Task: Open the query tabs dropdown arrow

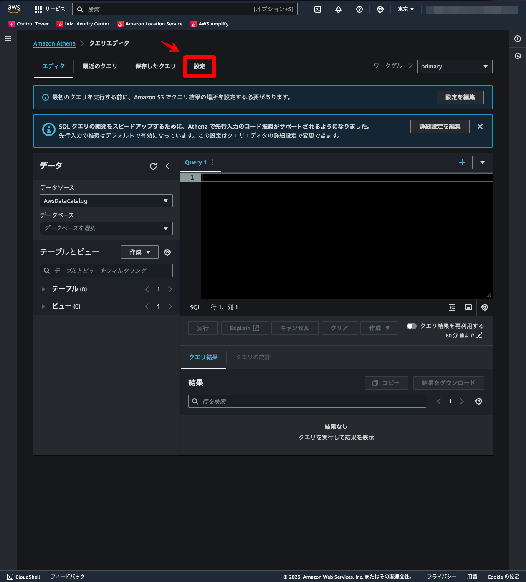Action: (x=483, y=162)
